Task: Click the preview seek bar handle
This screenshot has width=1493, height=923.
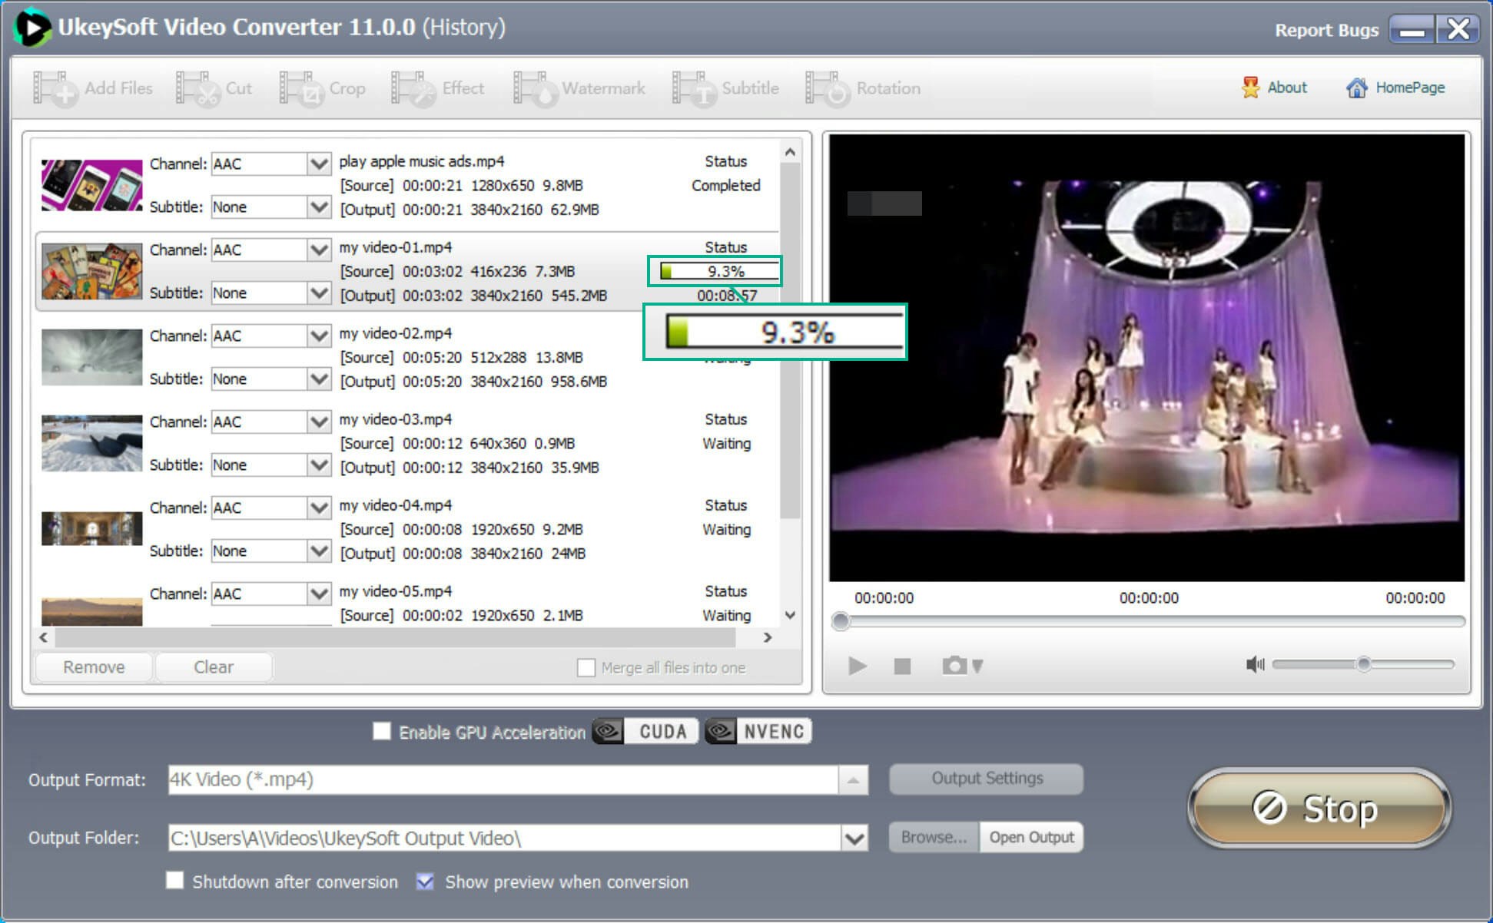Action: tap(841, 621)
